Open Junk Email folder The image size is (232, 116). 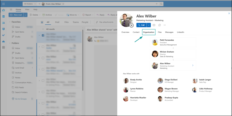pyautogui.click(x=22, y=68)
